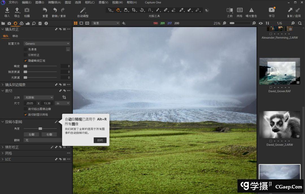Image resolution: width=305 pixels, height=194 pixels.
Task: Enable the 色像差 checkbox
Action: point(25,49)
